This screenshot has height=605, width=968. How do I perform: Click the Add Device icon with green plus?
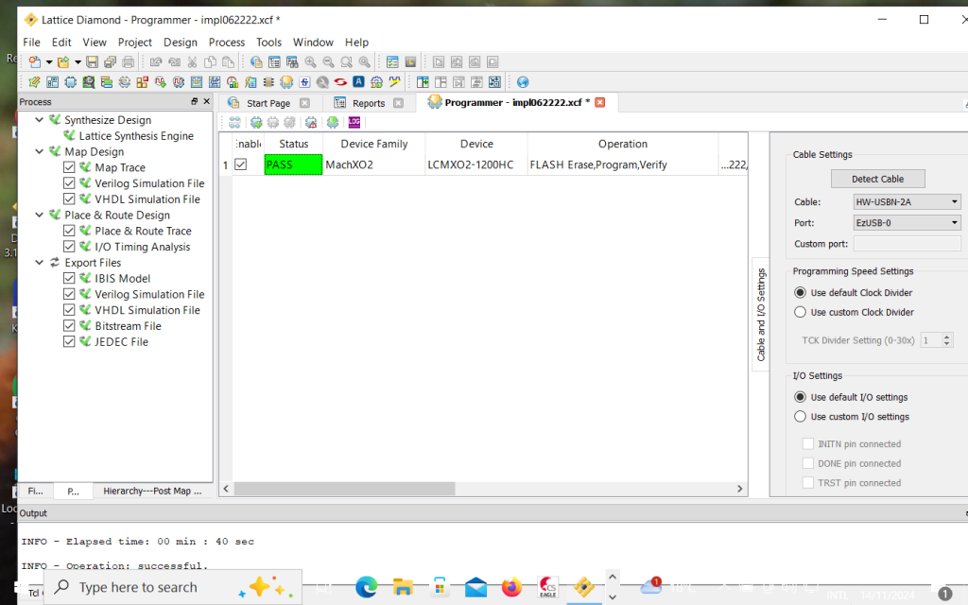(x=256, y=122)
